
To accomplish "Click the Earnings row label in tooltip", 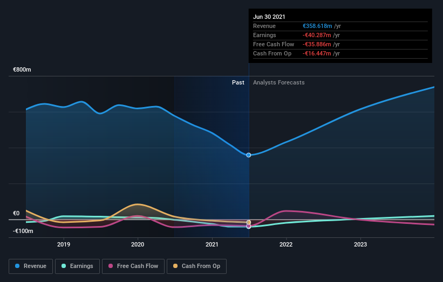I will [x=264, y=35].
